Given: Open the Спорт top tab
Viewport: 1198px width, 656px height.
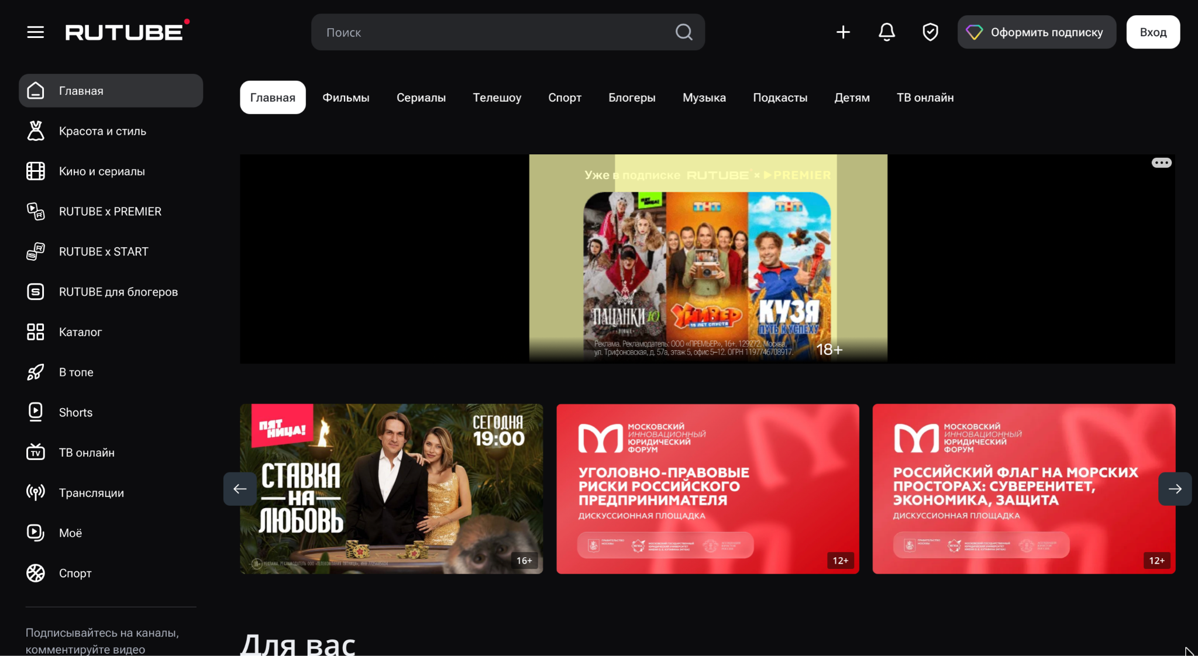Looking at the screenshot, I should click(x=564, y=98).
